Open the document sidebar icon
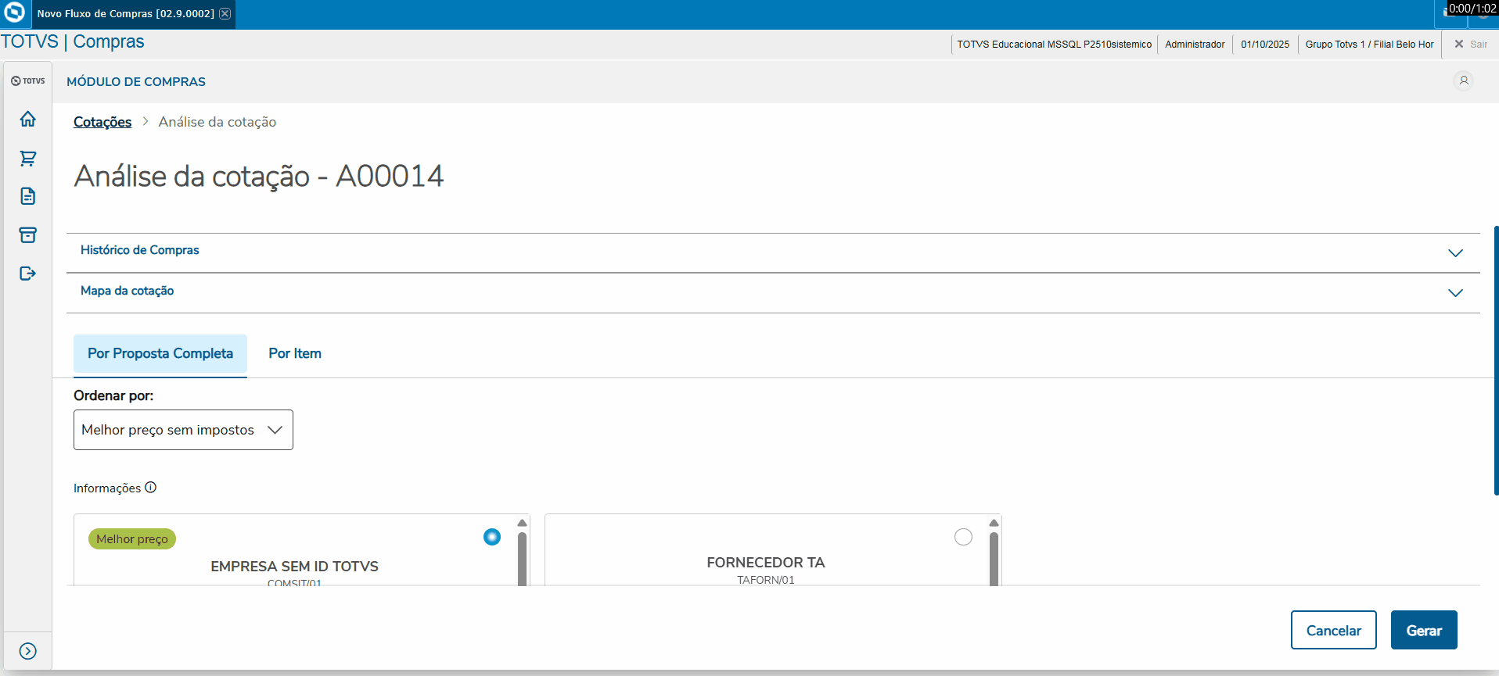This screenshot has width=1499, height=676. click(28, 196)
